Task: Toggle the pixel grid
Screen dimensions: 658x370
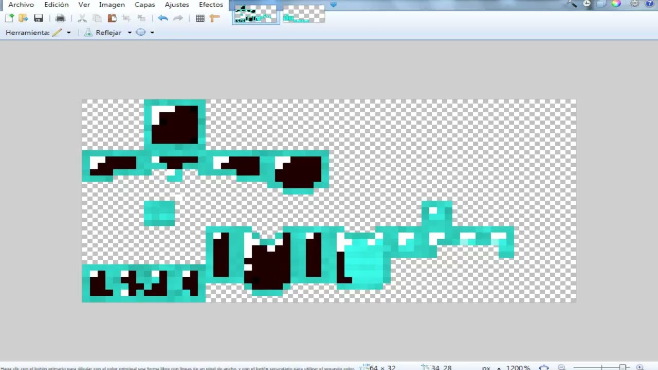Action: 200,18
